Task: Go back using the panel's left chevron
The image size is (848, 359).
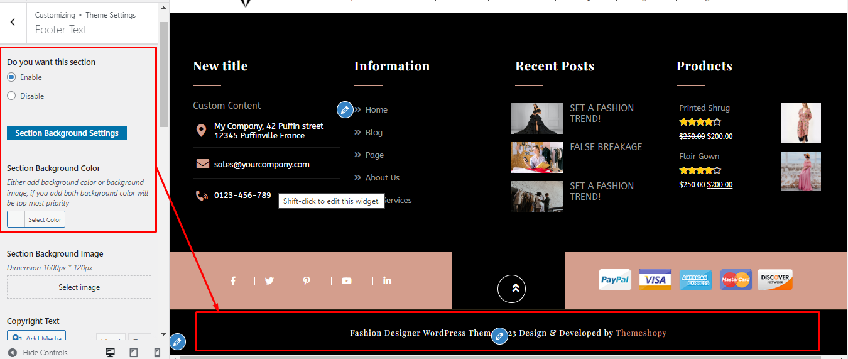Action: coord(13,22)
